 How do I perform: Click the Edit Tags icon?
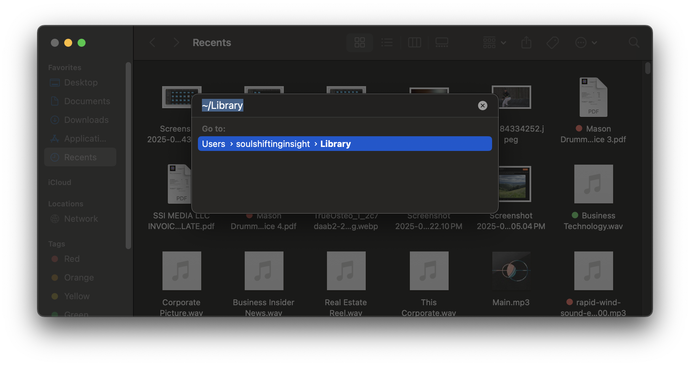[x=552, y=43]
